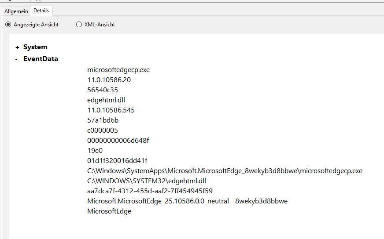Image resolution: width=384 pixels, height=239 pixels.
Task: Expand the System node plus sign
Action: pos(17,47)
